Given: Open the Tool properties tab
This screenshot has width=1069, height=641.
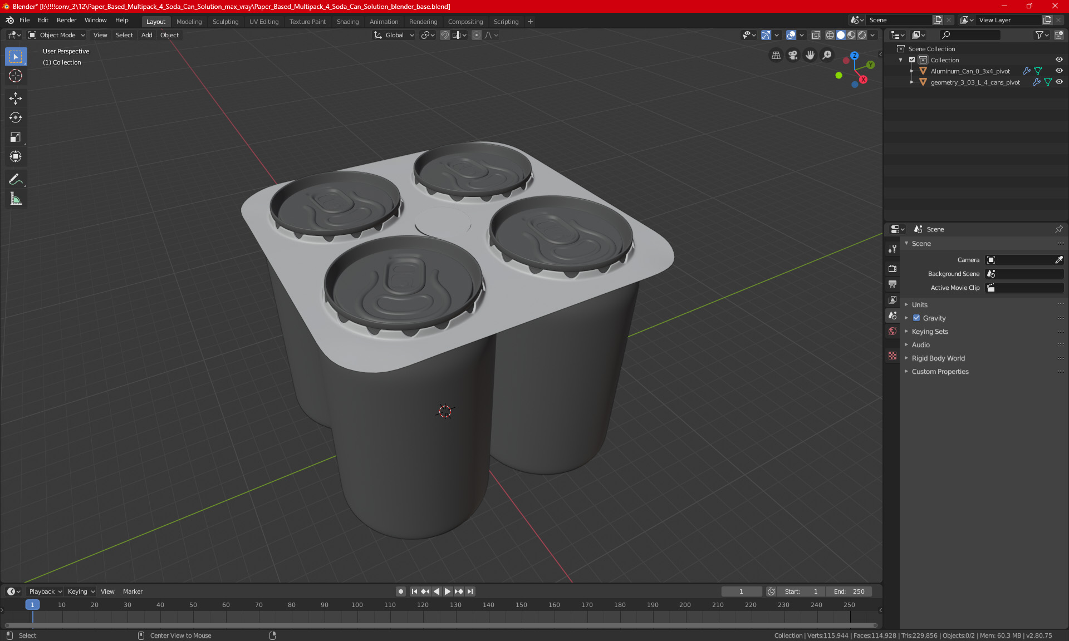Looking at the screenshot, I should click(893, 249).
